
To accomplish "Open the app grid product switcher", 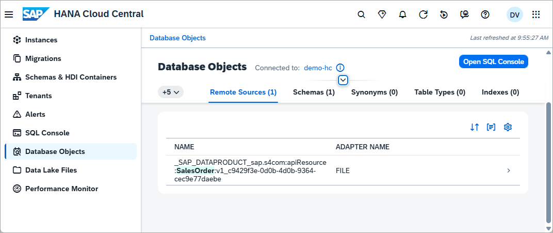I will pos(535,14).
